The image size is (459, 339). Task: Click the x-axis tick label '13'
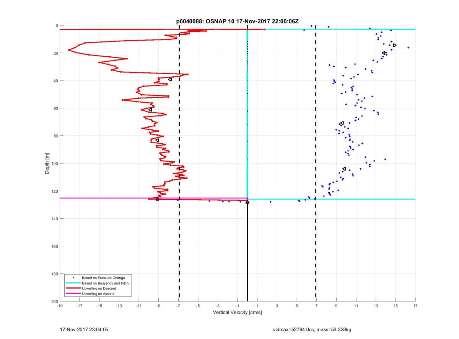(x=376, y=306)
